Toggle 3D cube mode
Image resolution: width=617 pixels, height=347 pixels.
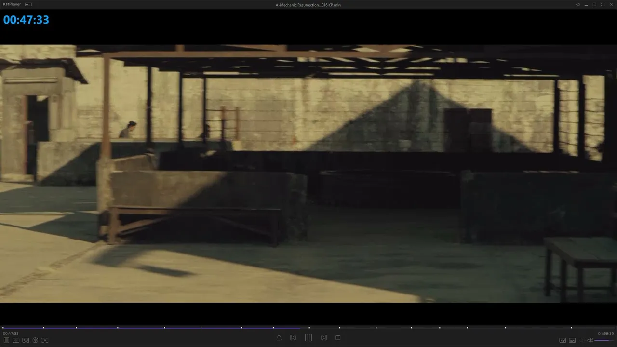[x=35, y=340]
